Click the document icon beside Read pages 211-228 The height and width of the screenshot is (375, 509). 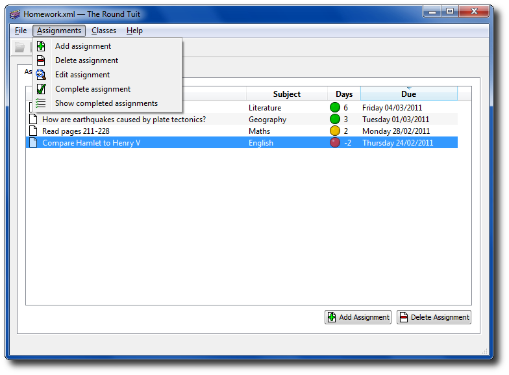tap(33, 131)
